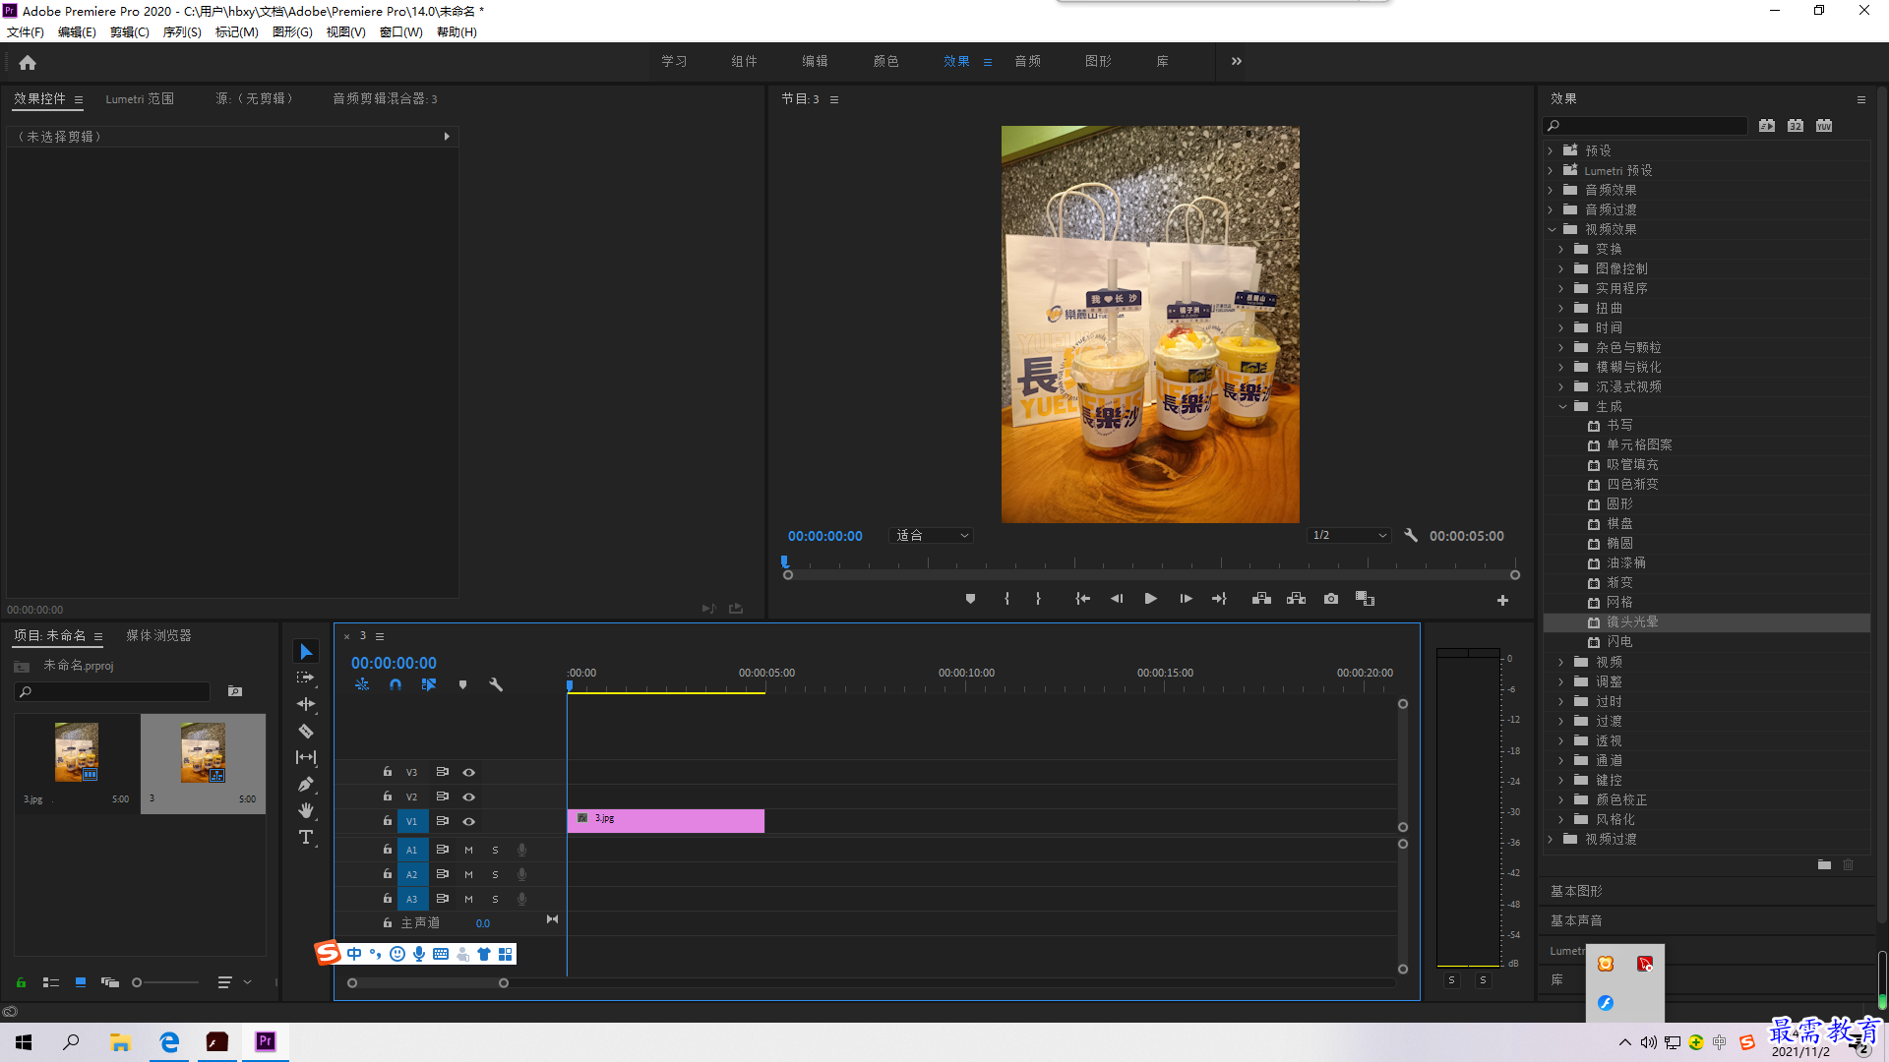Show more workspaces with double chevron
The height and width of the screenshot is (1062, 1889).
(x=1237, y=61)
